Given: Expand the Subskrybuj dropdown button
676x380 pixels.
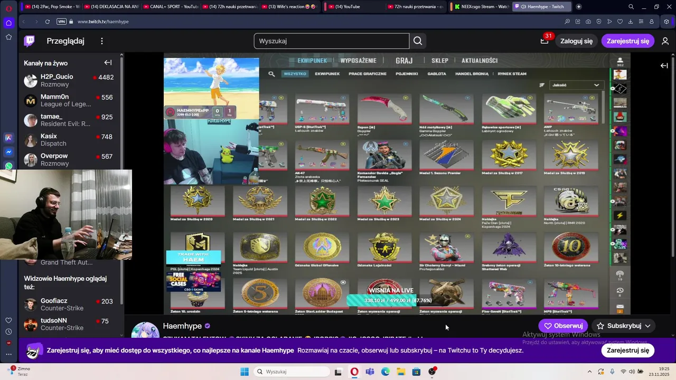Looking at the screenshot, I should click(623, 326).
